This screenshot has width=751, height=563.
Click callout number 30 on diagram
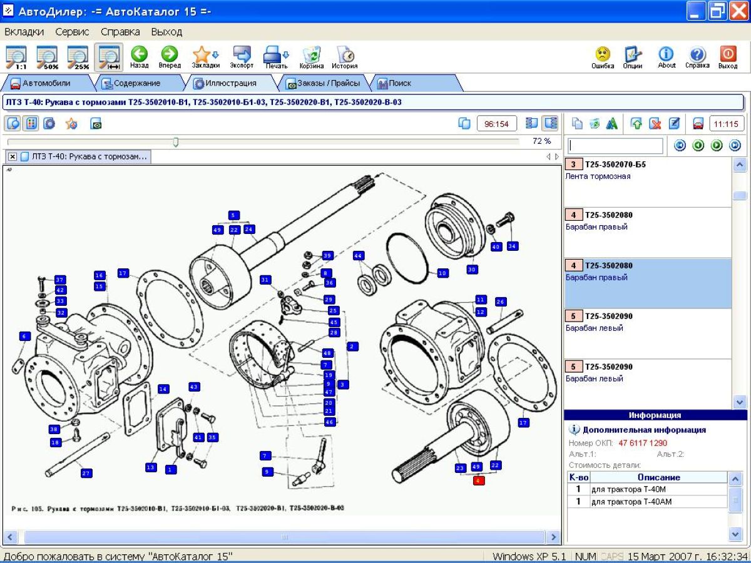coord(471,269)
